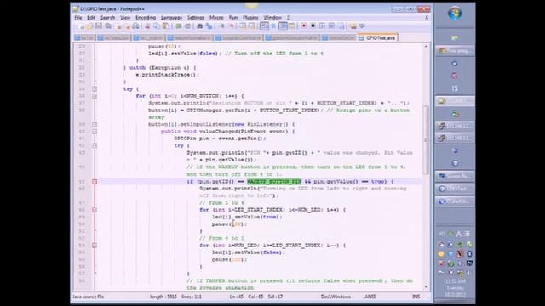Image resolution: width=545 pixels, height=306 pixels.
Task: Click the 'Screen Re...' taskbar button
Action: (455, 176)
